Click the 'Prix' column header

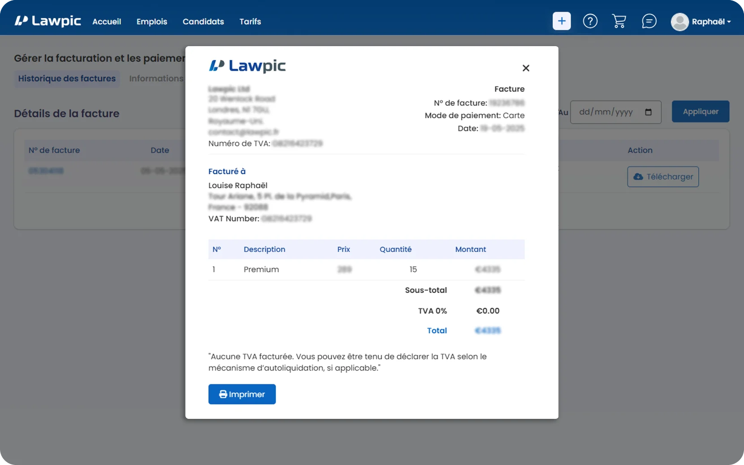pyautogui.click(x=344, y=250)
